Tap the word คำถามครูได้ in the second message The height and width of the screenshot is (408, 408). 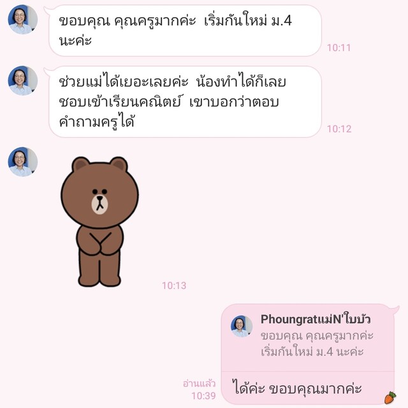click(96, 121)
